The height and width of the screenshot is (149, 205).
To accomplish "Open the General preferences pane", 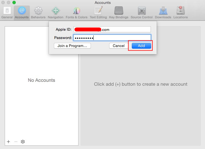I will tap(7, 13).
